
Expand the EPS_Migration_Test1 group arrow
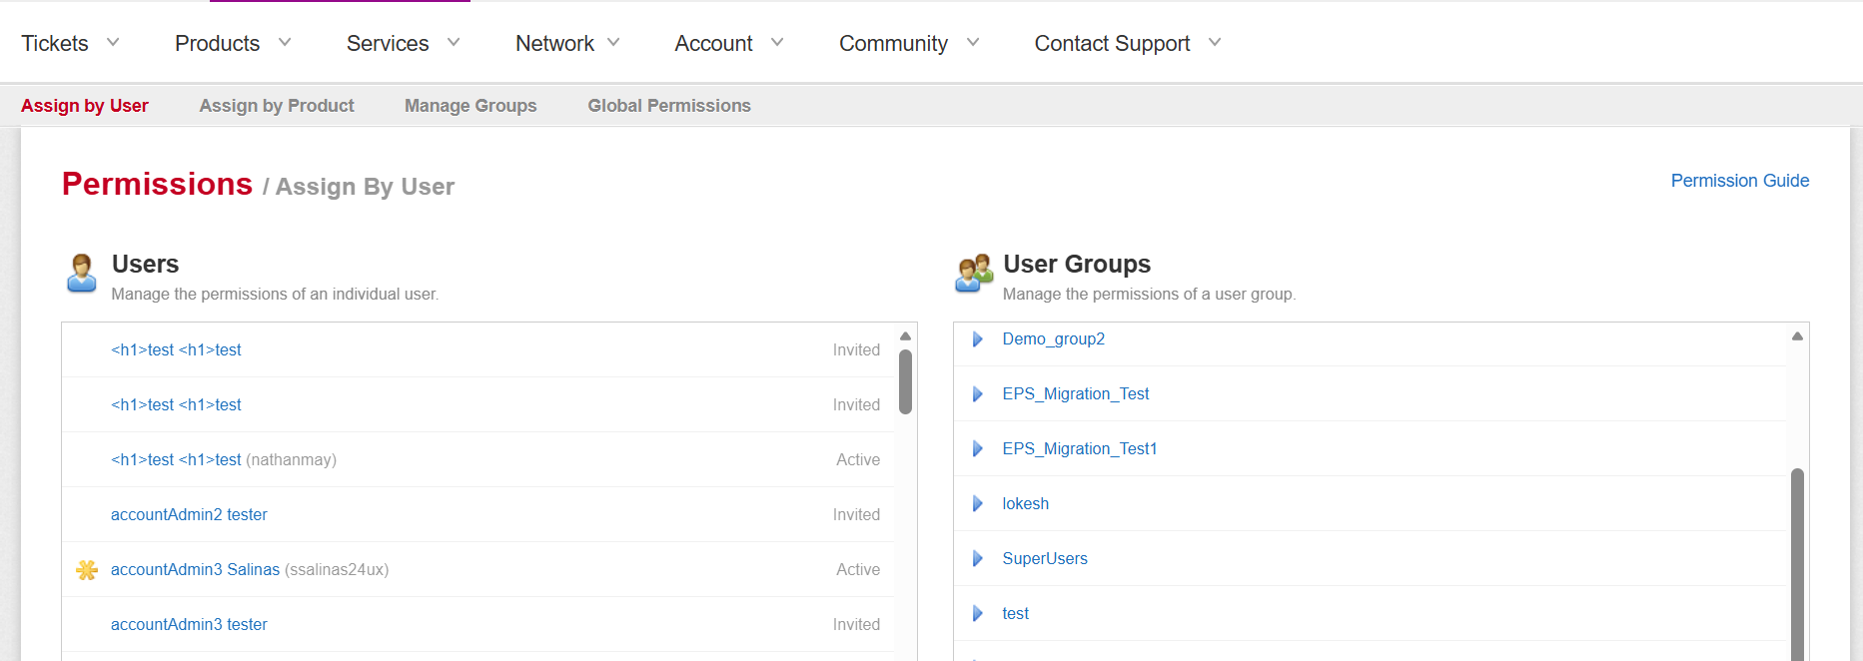[x=978, y=449]
